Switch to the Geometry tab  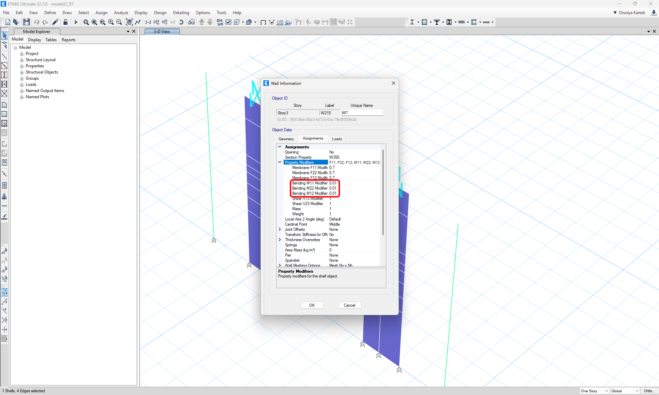point(286,139)
